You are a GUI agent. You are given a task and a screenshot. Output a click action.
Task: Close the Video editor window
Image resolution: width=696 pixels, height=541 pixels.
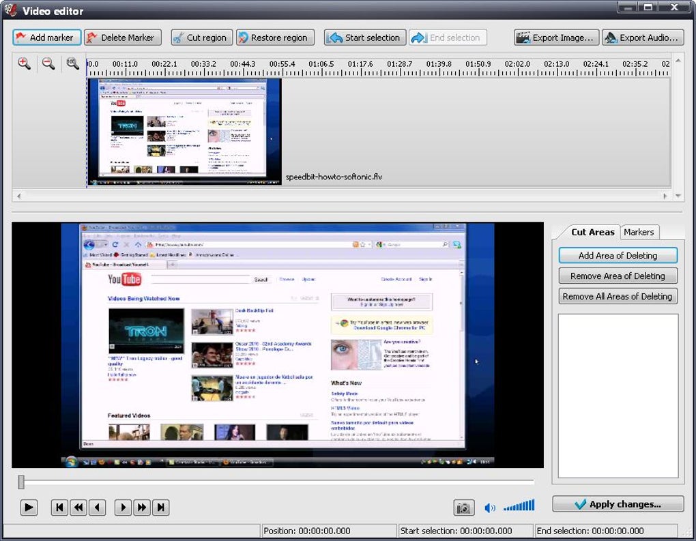(x=675, y=7)
